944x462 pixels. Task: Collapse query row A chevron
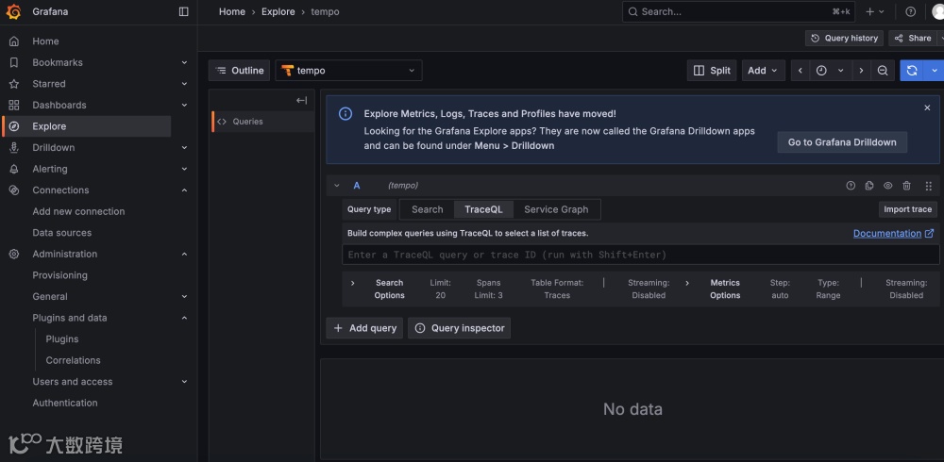tap(337, 186)
